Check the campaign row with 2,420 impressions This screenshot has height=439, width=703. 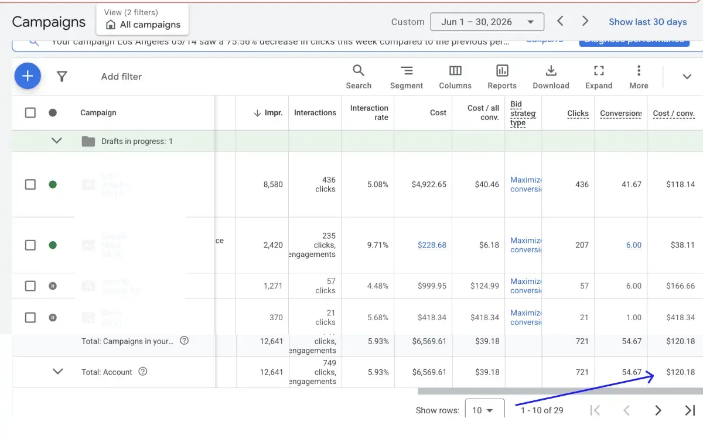pos(30,245)
